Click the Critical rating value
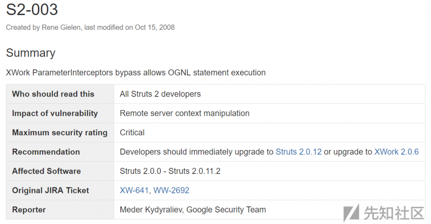 [132, 133]
